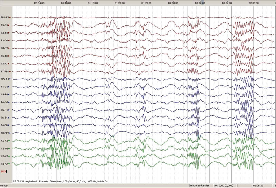Click the FZ-CZ green channel marker
The image size is (276, 188).
10,141
